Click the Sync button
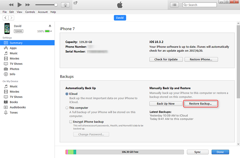This screenshot has width=240, height=158. click(x=198, y=152)
